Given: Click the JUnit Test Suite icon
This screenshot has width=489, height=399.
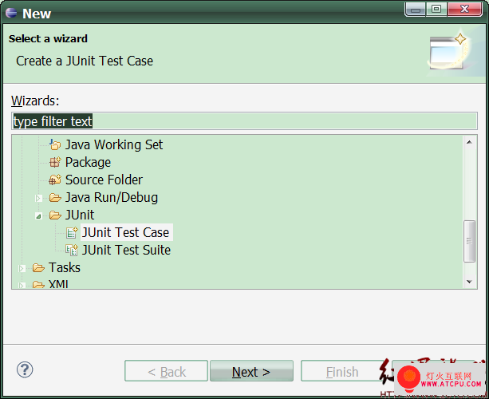Looking at the screenshot, I should (x=72, y=250).
